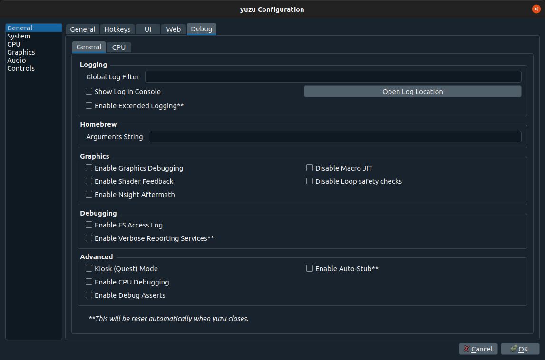Screen dimensions: 545x360
Task: Click the Cancel button
Action: pos(478,349)
